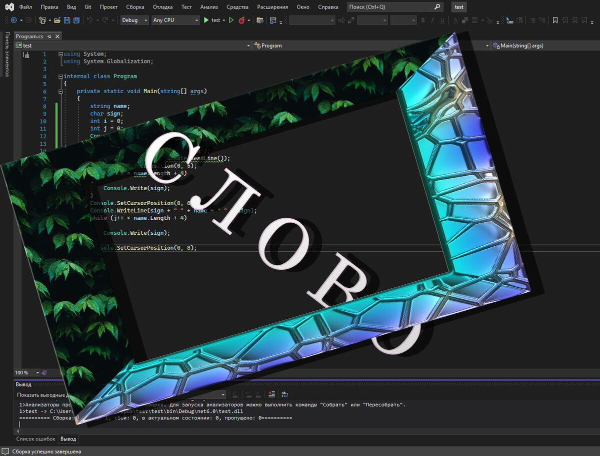Click the string name; code line
Viewport: 600px width, 456px height.
109,106
